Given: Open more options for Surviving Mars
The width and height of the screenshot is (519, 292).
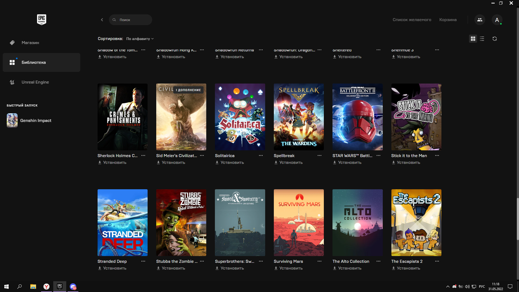Looking at the screenshot, I should click(x=320, y=261).
